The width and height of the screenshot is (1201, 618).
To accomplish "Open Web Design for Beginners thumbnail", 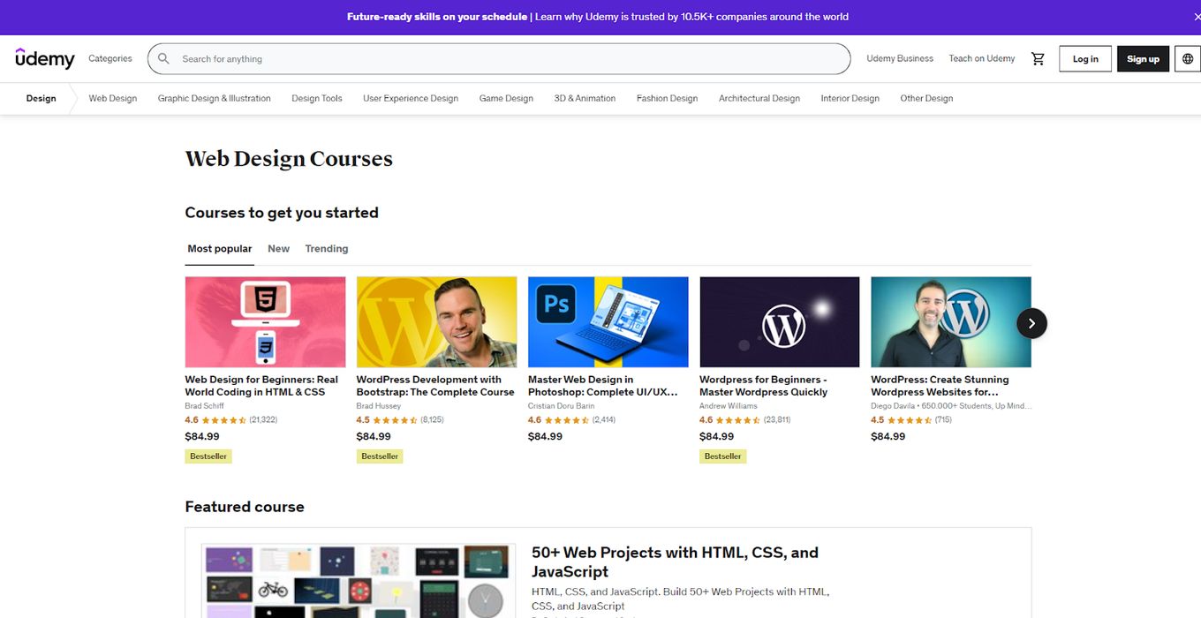I will tap(265, 322).
